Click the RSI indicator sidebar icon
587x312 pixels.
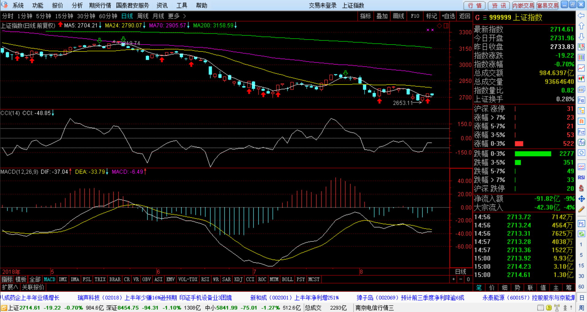581,177
